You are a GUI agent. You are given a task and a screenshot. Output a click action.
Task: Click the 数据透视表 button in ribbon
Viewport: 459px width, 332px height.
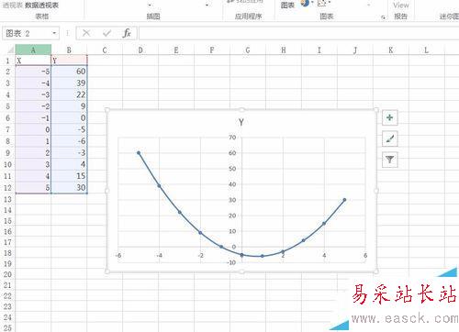coord(41,6)
